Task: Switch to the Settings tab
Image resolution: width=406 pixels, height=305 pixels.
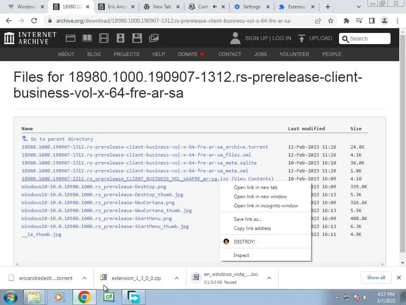Action: tap(251, 7)
